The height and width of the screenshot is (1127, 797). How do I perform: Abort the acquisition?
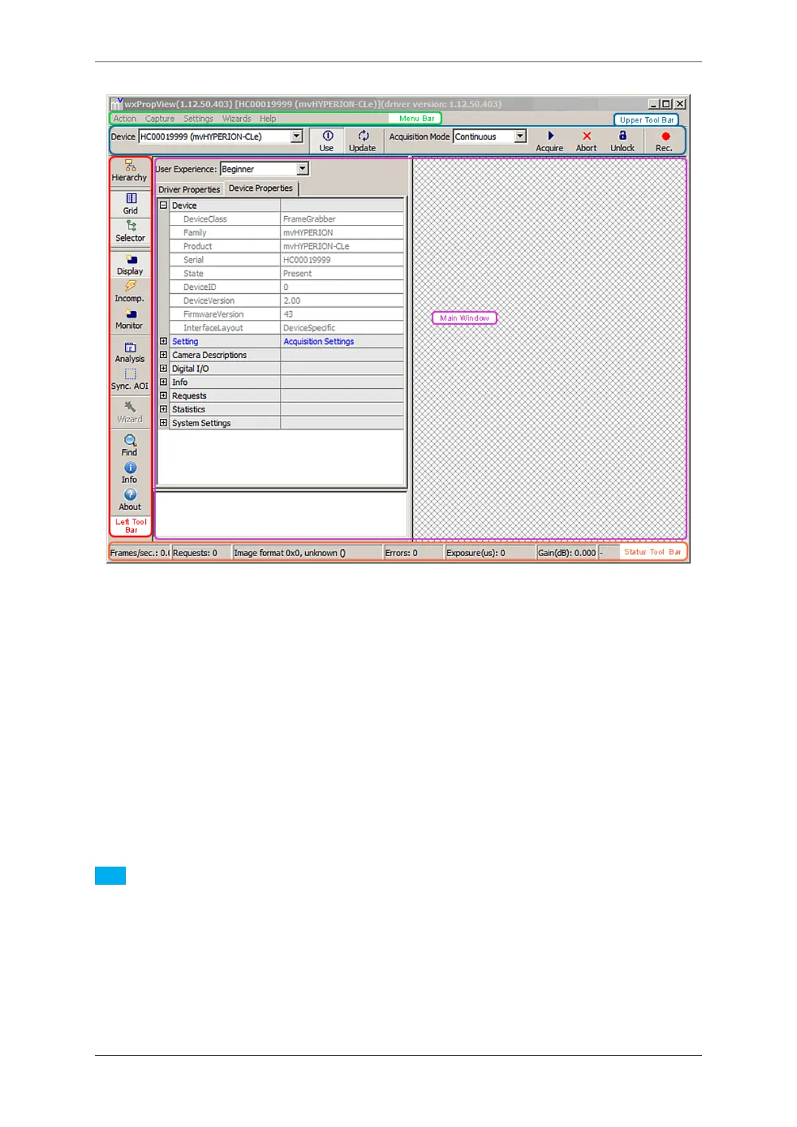pyautogui.click(x=587, y=141)
